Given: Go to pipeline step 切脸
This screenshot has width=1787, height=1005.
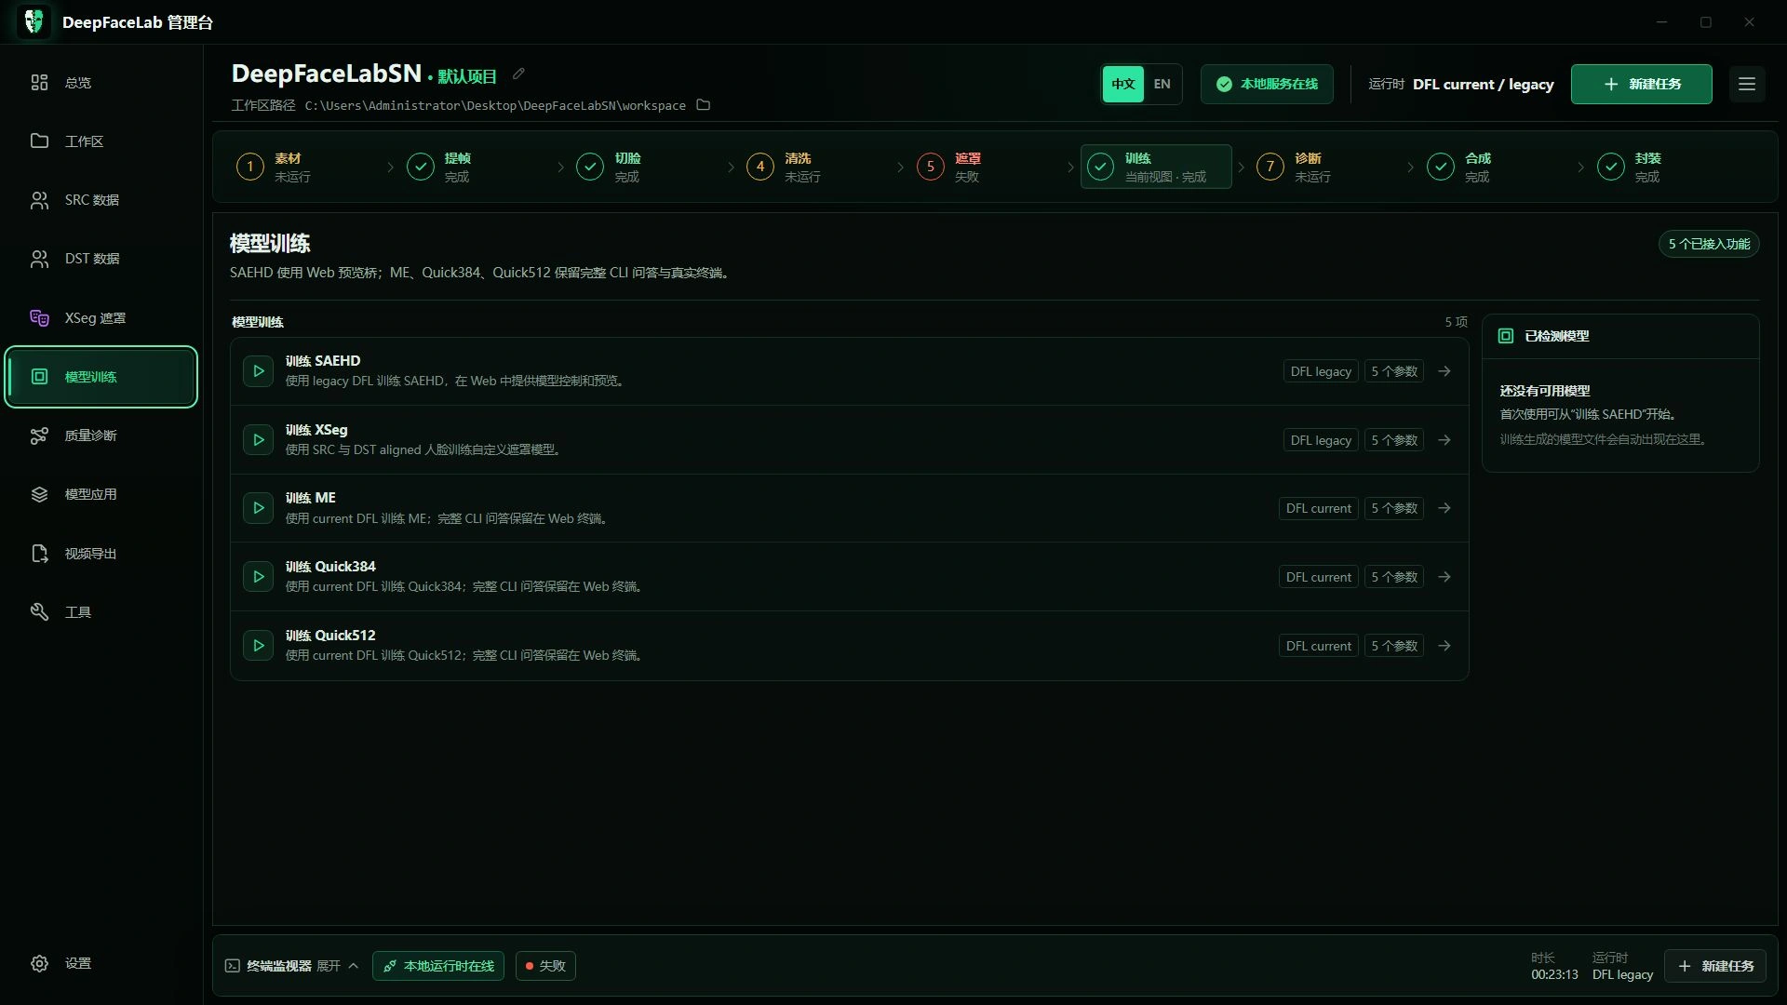Looking at the screenshot, I should 647,167.
